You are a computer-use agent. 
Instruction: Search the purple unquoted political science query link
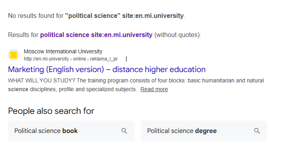(96, 35)
